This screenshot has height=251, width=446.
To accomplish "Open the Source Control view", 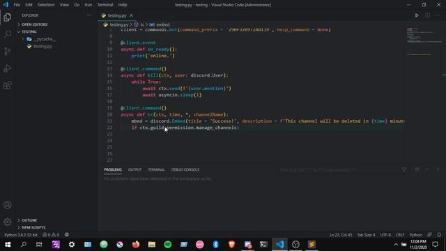I will [8, 51].
